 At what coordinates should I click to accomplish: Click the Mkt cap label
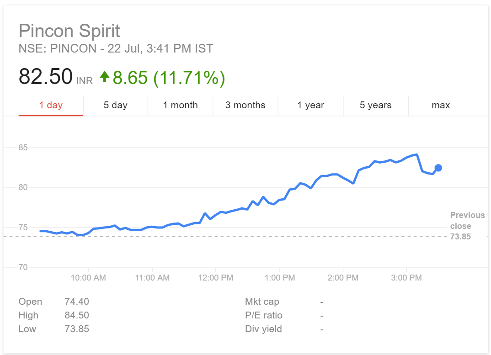pos(262,302)
